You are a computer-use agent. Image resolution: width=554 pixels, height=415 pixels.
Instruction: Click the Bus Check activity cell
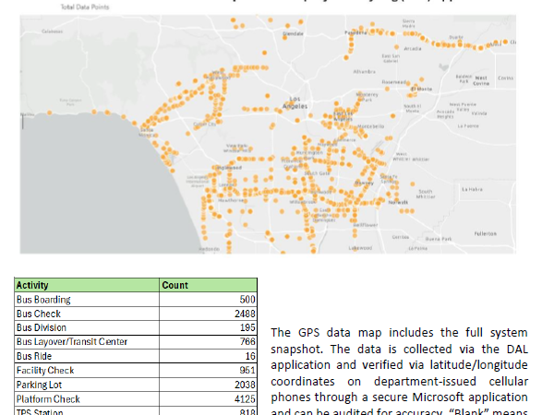(x=40, y=314)
